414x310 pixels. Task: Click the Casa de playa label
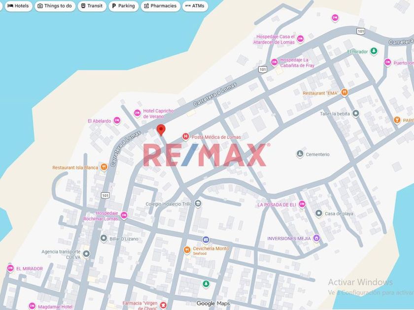tap(339, 214)
